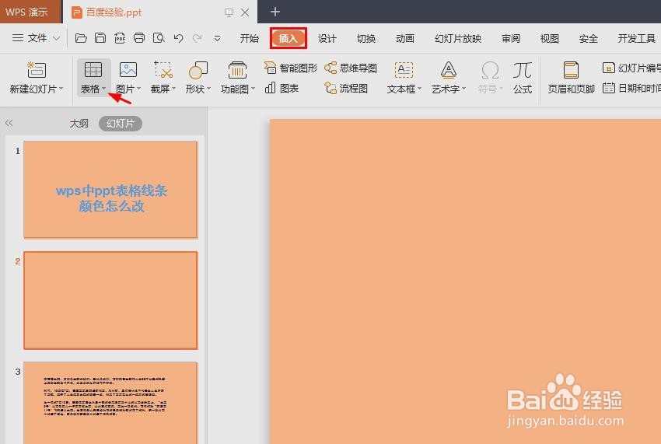661x444 pixels.
Task: Open the 动画 tab
Action: click(404, 38)
